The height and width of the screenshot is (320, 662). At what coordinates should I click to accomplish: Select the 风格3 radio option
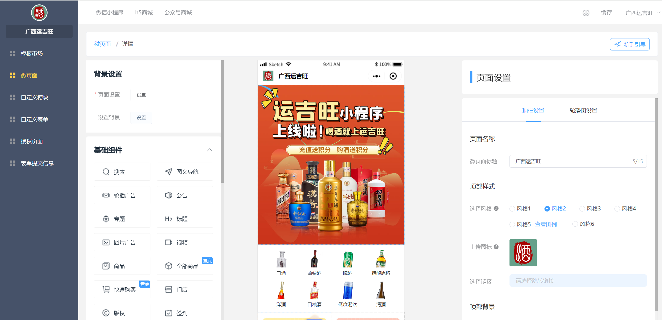pos(582,209)
